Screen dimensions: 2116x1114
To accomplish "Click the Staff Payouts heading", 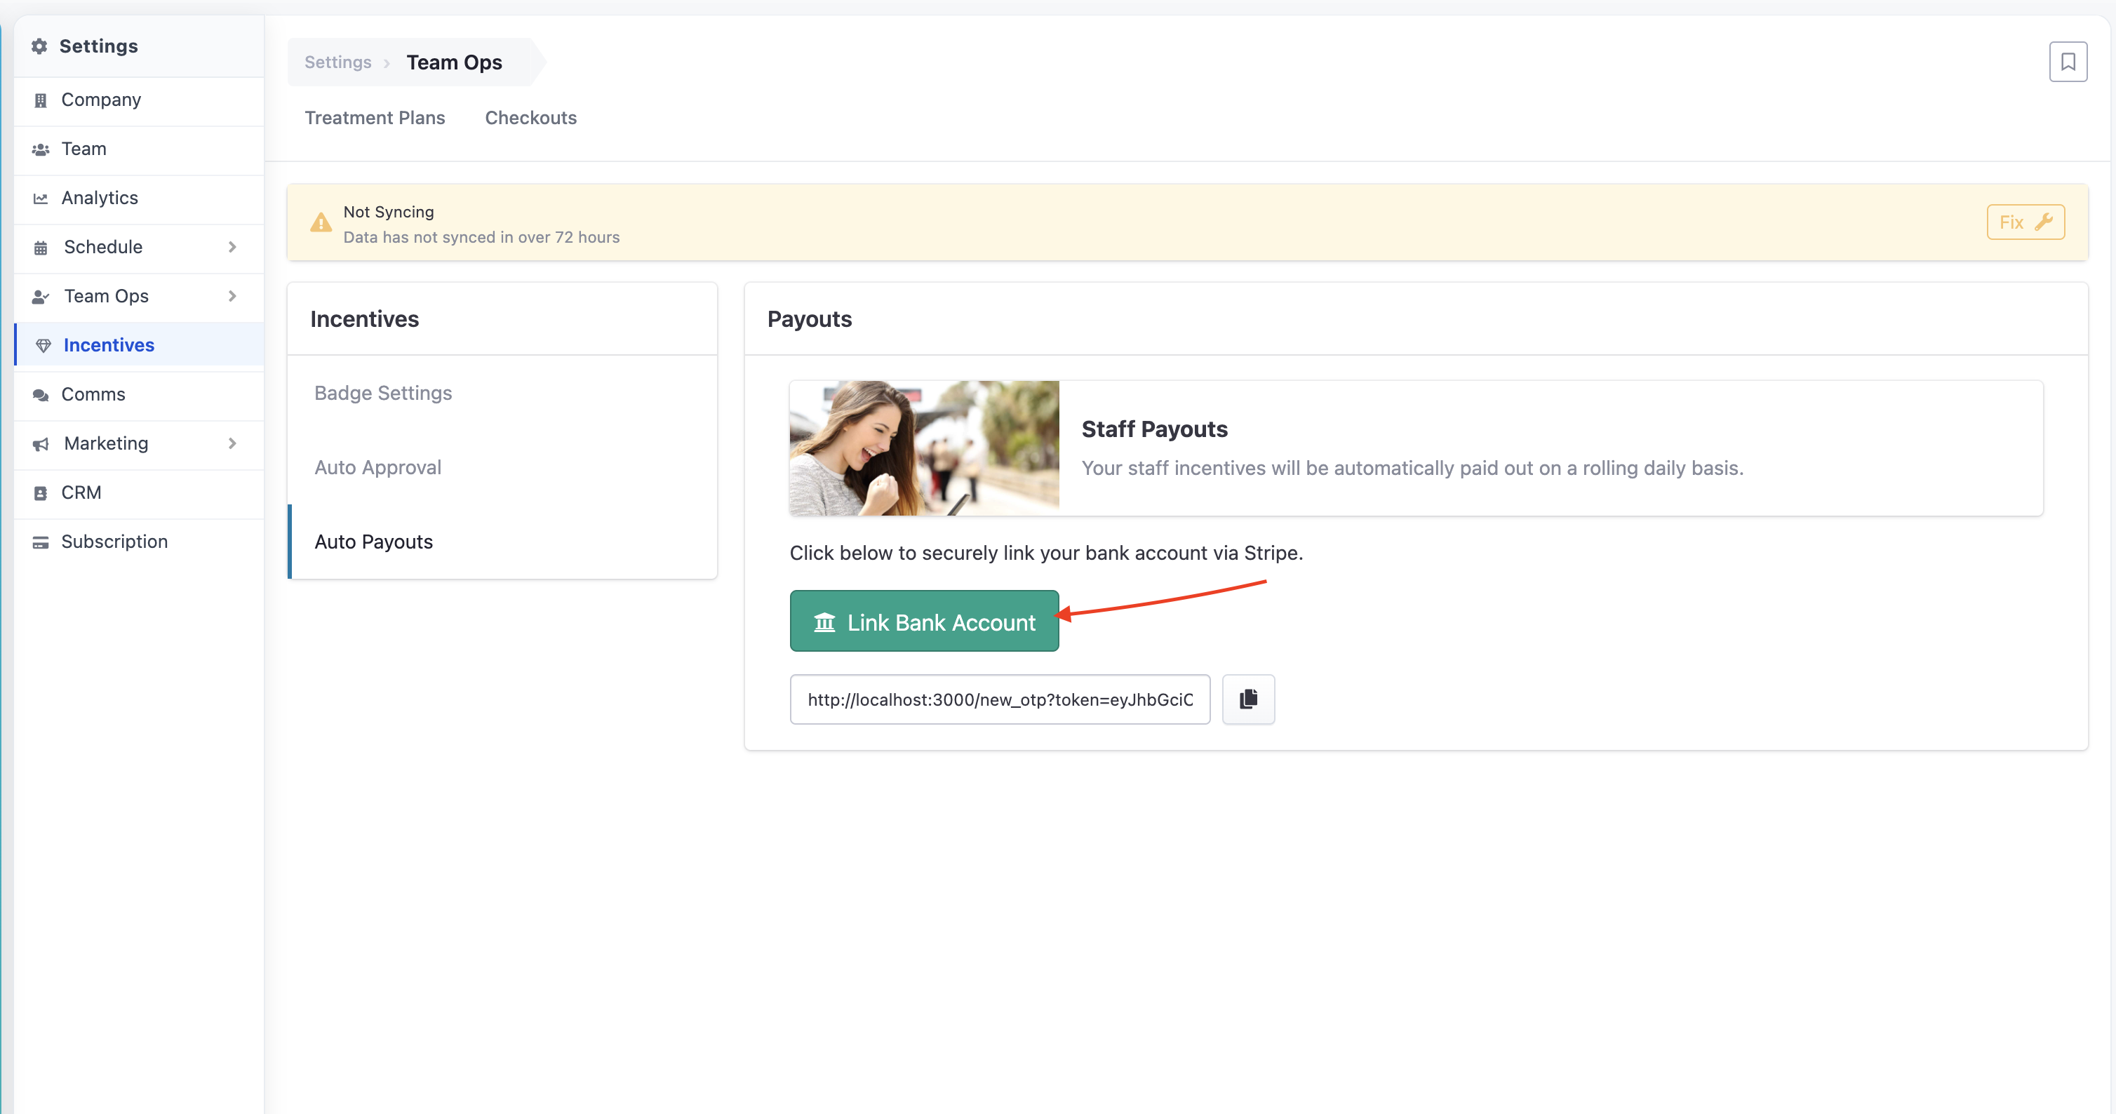I will (x=1154, y=429).
